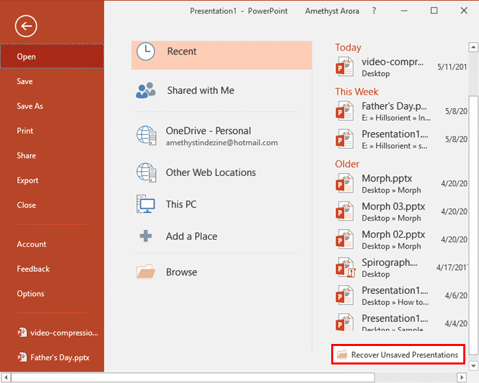Click the Morph 02.pptx file icon
479x383 pixels.
click(x=345, y=240)
